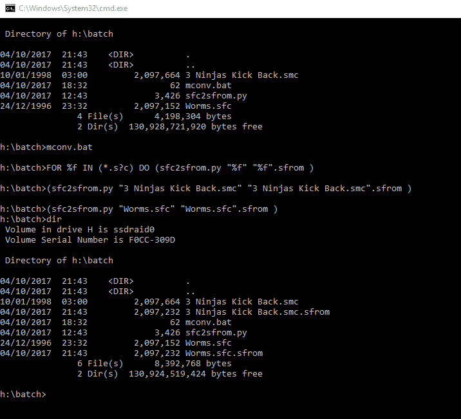461x419 pixels.
Task: Click the 4 File(s) 4,198,304 bytes summary
Action: pyautogui.click(x=155, y=116)
